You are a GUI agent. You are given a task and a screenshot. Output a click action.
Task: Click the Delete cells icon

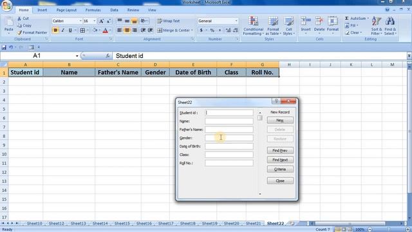point(319,21)
